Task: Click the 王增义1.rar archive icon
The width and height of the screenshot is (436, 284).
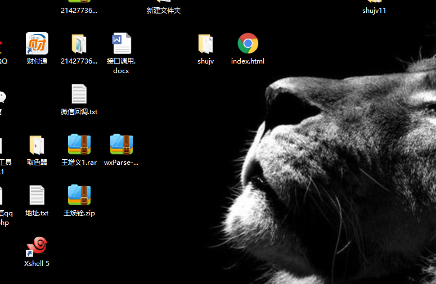Action: [x=79, y=145]
